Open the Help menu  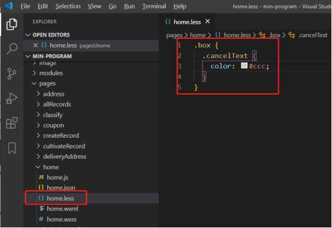(180, 7)
